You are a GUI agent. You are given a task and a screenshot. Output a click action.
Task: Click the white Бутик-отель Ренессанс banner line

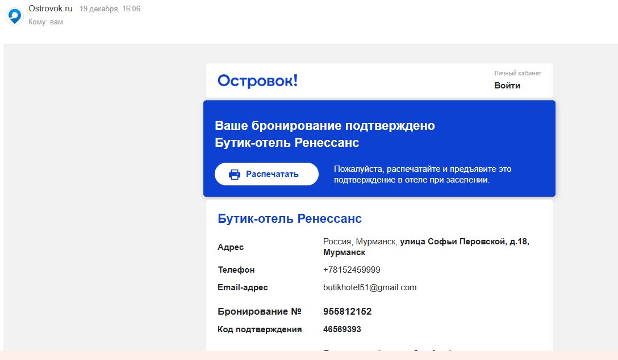[x=287, y=142]
